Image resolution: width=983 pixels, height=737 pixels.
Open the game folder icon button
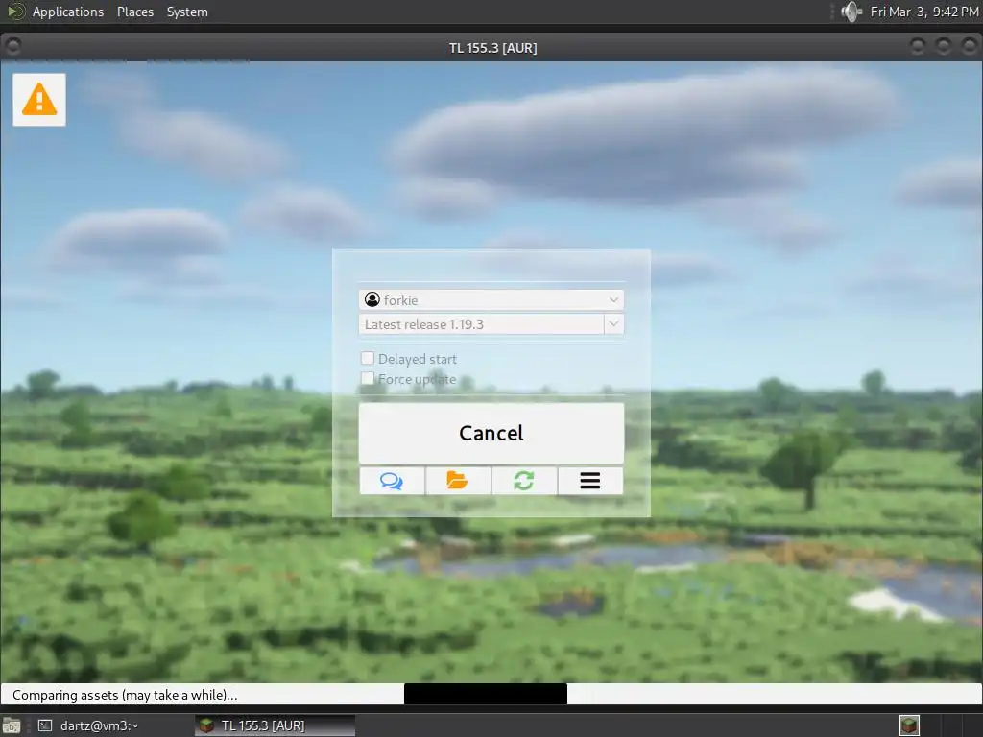458,481
